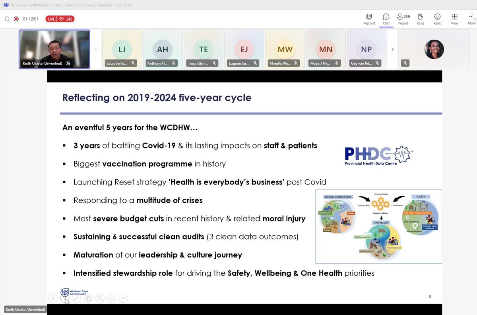
Task: Select Anthony H participant tile
Action: click(x=163, y=49)
